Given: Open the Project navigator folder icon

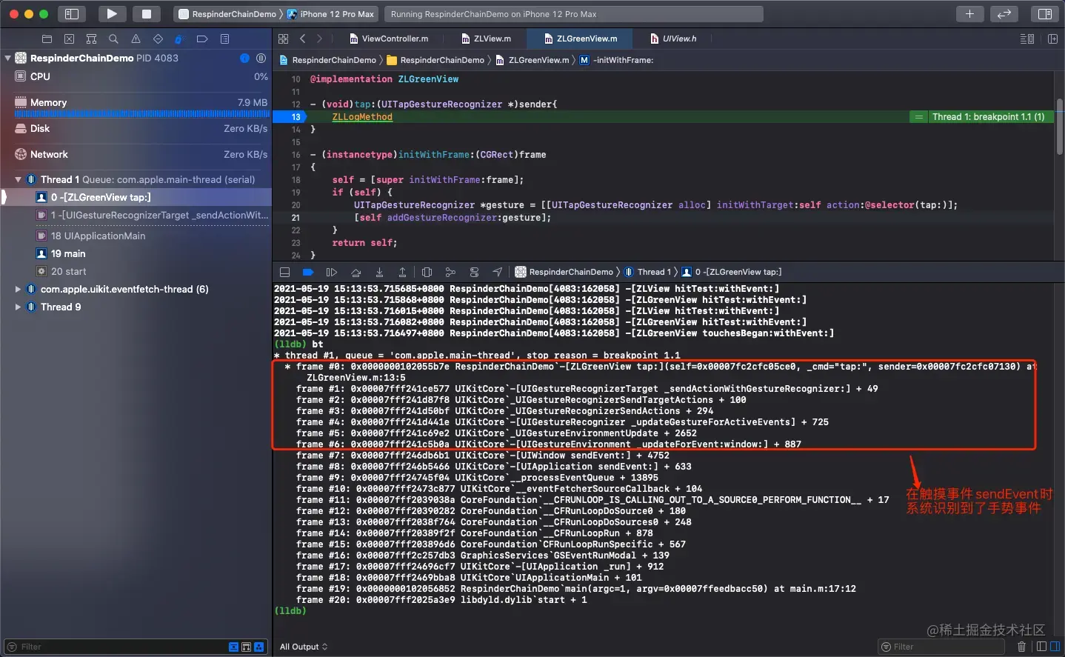Looking at the screenshot, I should pyautogui.click(x=47, y=39).
